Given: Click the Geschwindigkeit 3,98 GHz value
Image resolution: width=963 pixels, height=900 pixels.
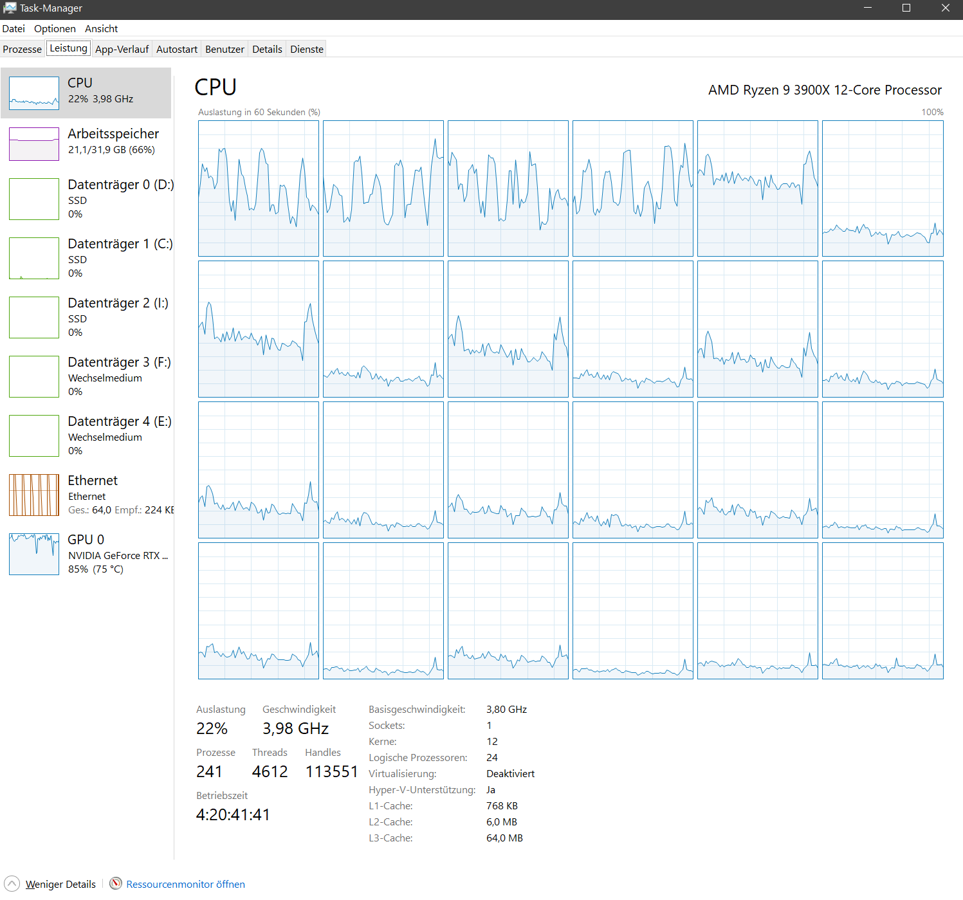Looking at the screenshot, I should (x=295, y=728).
